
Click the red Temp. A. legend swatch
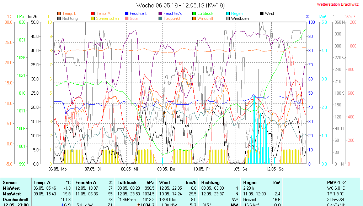pyautogui.click(x=93, y=13)
